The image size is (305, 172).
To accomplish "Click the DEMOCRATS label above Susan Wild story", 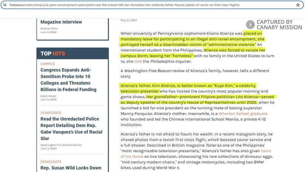I will point(51,162).
